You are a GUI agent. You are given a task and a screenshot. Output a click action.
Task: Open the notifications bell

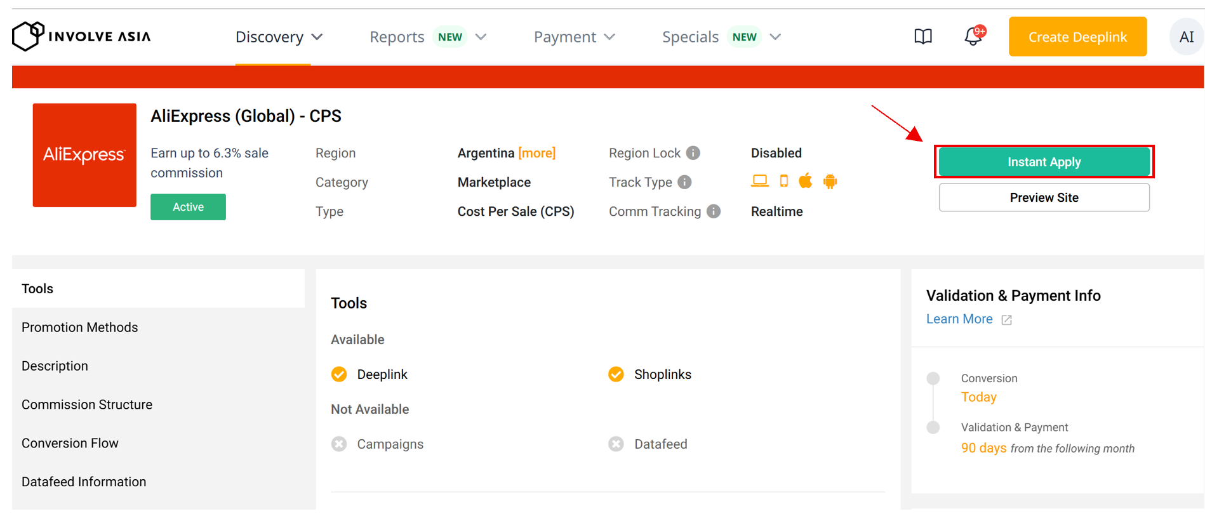(973, 36)
